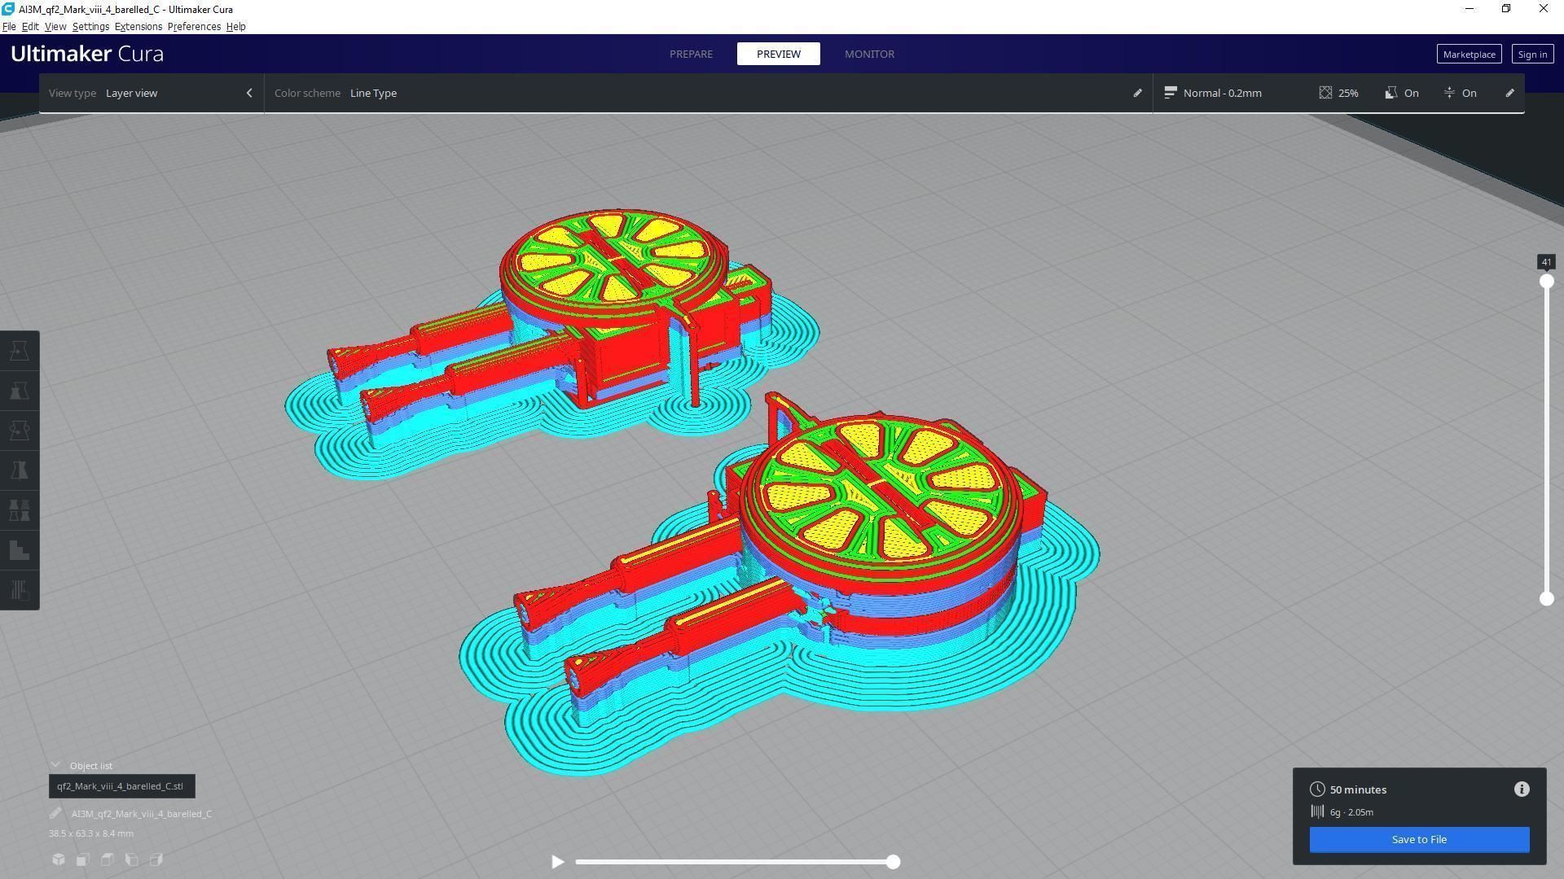Select the Scale tool in left toolbar
Viewport: 1564px width, 879px height.
click(20, 391)
